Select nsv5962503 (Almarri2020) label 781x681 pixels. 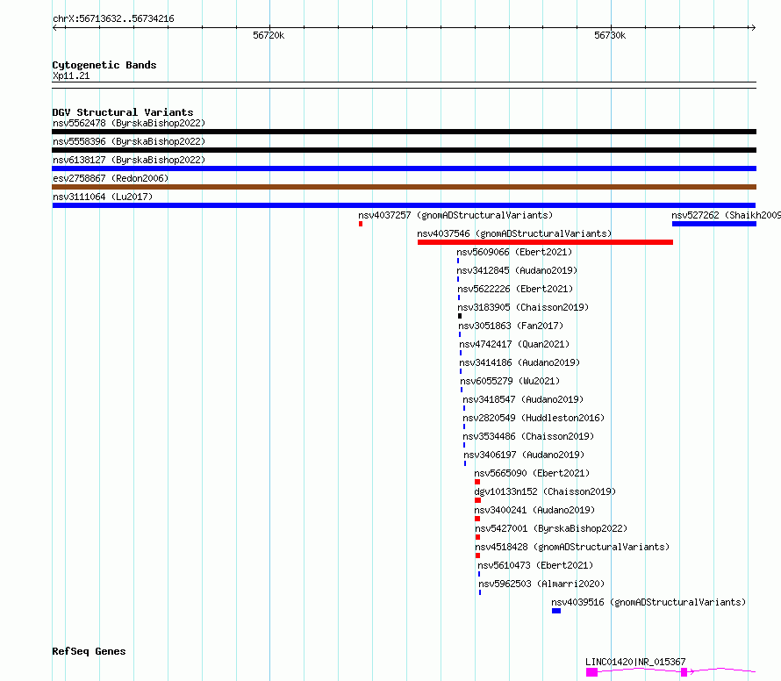[x=542, y=584]
